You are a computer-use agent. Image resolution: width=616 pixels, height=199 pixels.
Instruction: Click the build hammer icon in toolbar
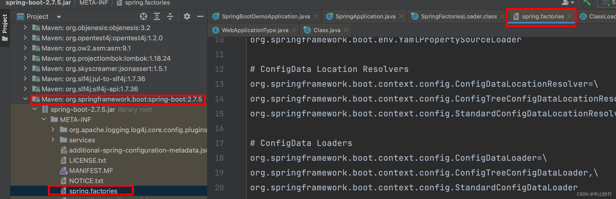pyautogui.click(x=587, y=3)
